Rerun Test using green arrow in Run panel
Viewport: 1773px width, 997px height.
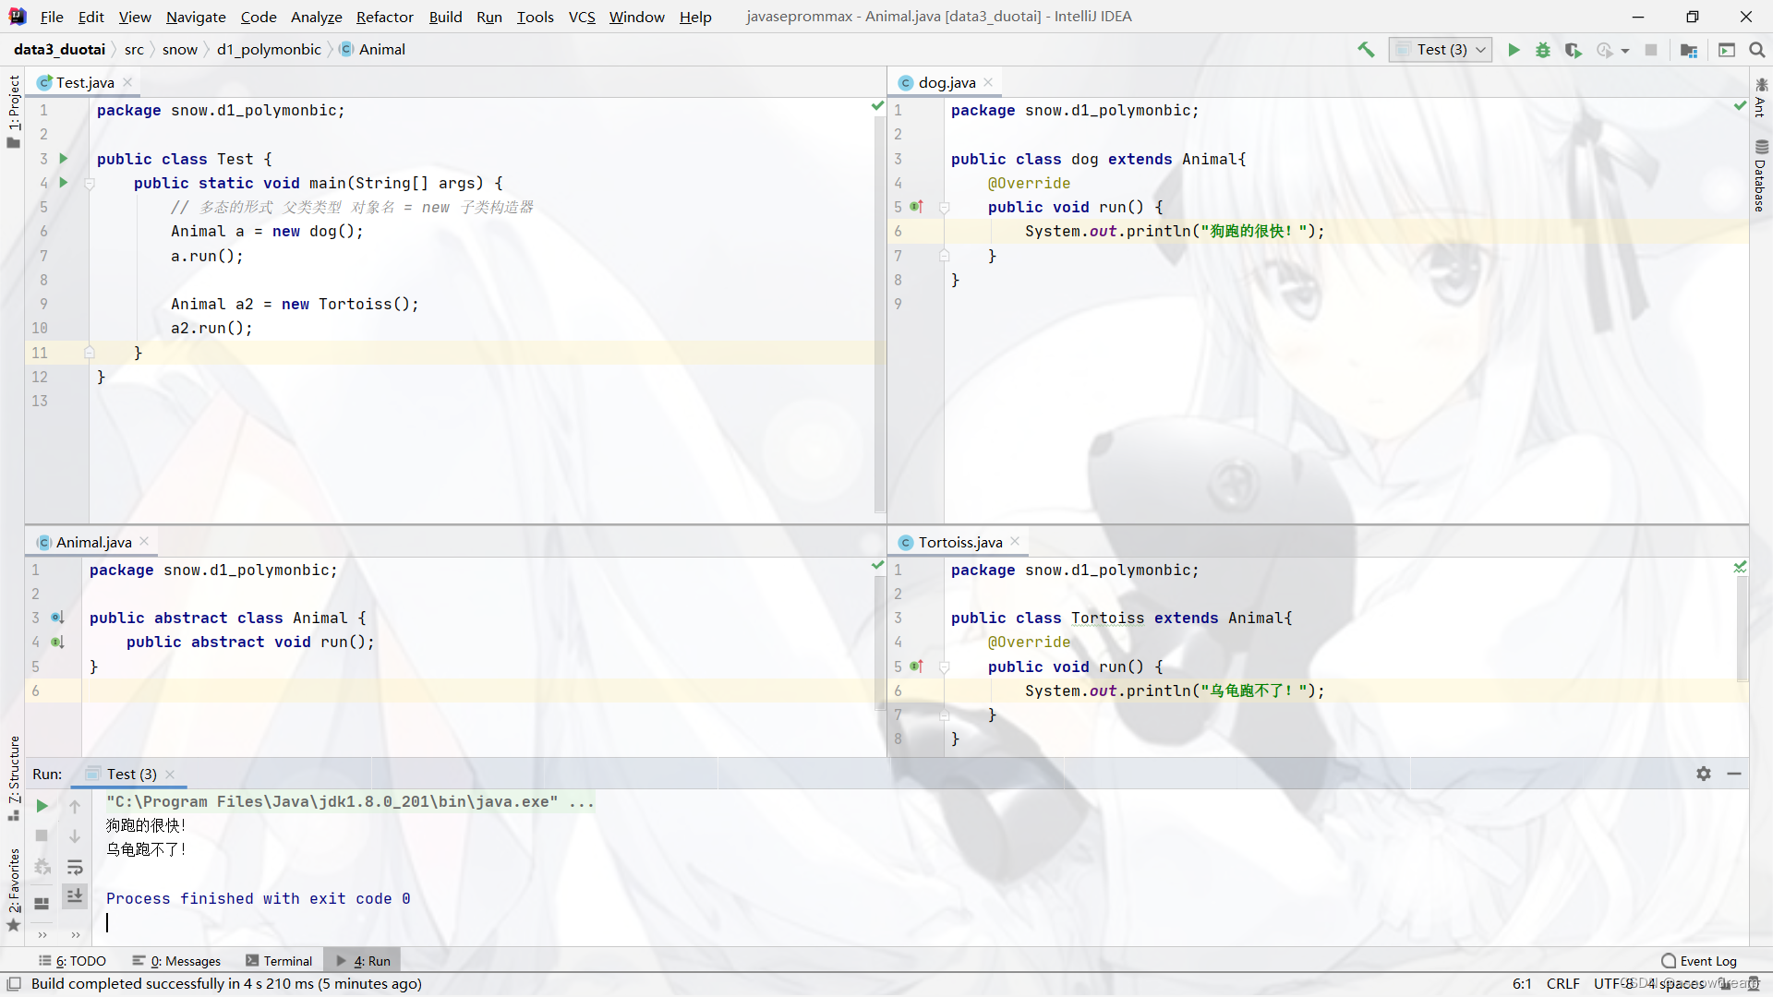click(42, 806)
